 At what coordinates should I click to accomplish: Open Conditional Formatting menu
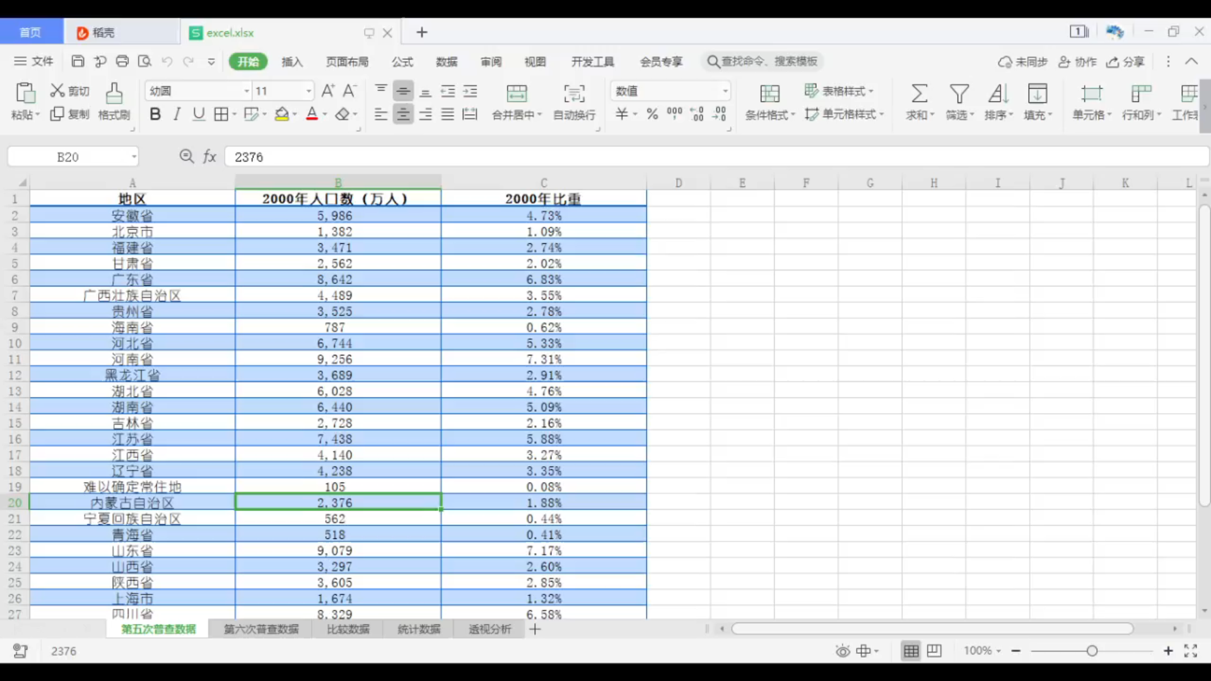770,102
